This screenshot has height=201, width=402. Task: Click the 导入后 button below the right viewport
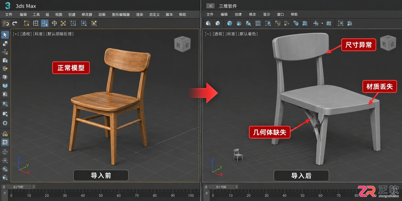click(301, 176)
